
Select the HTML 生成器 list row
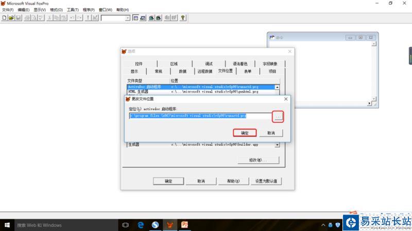201,92
